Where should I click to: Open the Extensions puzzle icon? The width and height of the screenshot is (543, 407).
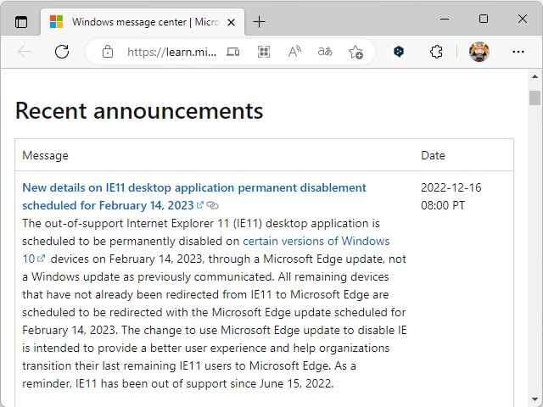click(x=436, y=52)
